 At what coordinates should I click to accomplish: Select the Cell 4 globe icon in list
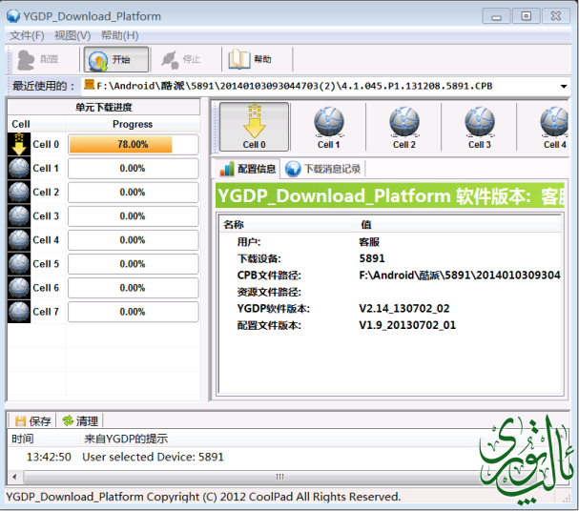19,240
